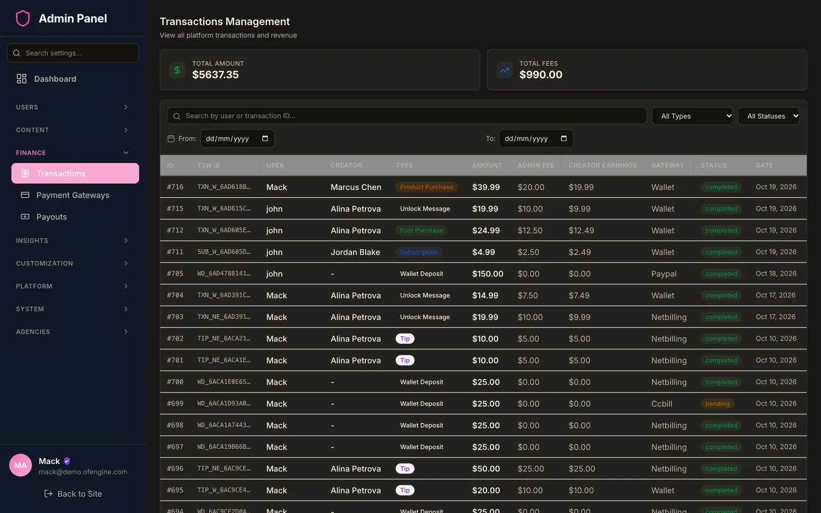Click the magnifier icon in transaction search
The width and height of the screenshot is (821, 513).
point(177,116)
